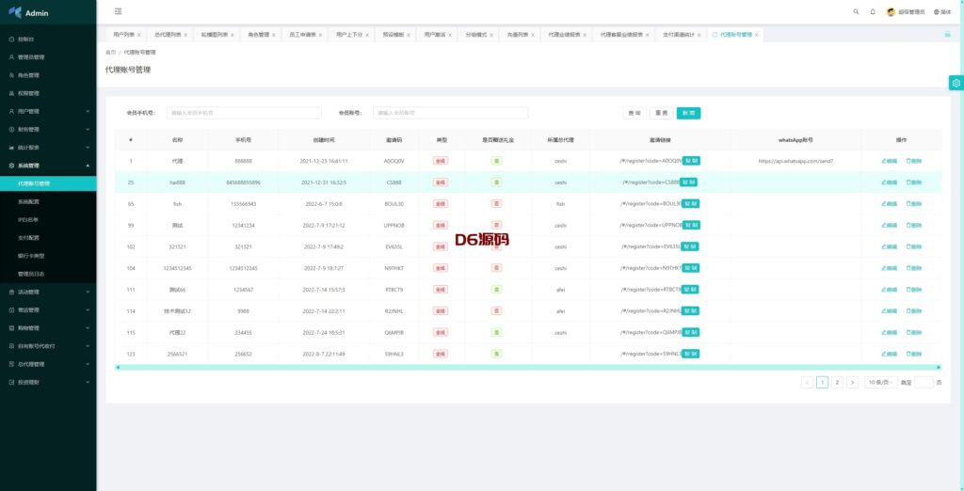Click the date cell 2022-8-7 22:11:49
This screenshot has width=964, height=491.
(324, 354)
